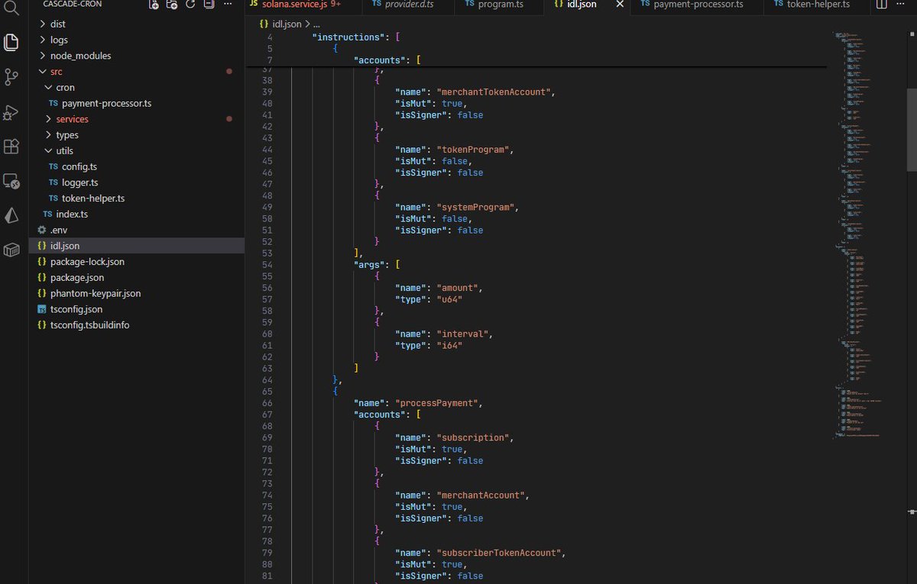Open package-lock.json in the explorer
The image size is (917, 584).
pos(87,262)
